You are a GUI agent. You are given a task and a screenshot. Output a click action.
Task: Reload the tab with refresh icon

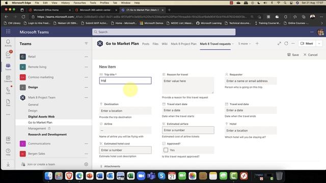[286, 43]
